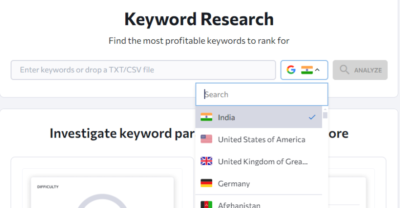This screenshot has width=400, height=208.
Task: Click the United States flag icon
Action: (x=206, y=139)
